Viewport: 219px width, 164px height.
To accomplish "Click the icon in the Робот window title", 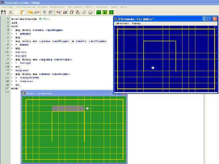I will [x=24, y=93].
